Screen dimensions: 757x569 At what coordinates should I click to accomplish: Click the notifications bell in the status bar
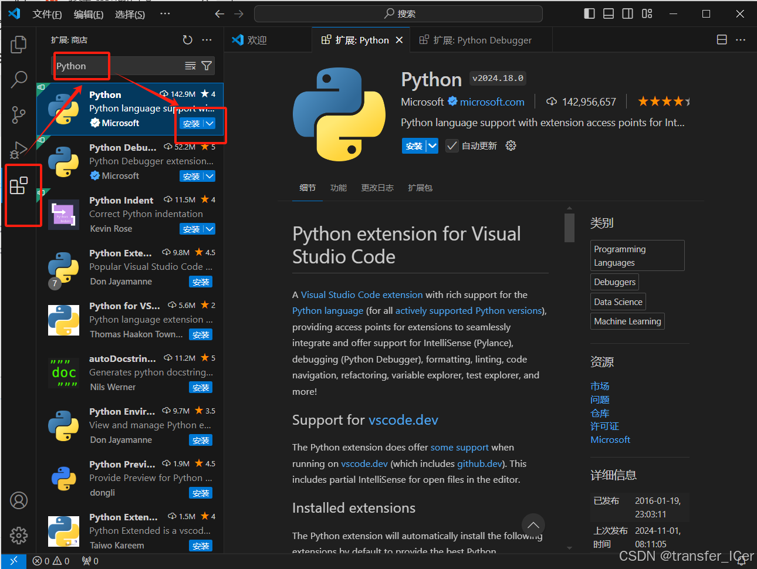(741, 561)
